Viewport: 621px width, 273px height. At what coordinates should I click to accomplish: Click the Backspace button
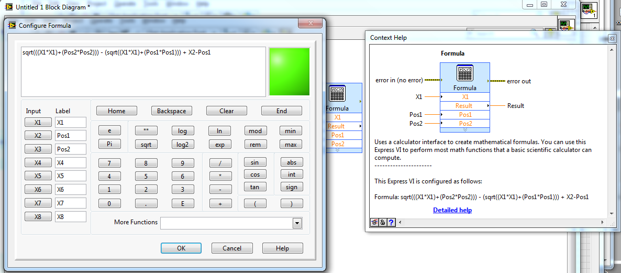pos(172,111)
